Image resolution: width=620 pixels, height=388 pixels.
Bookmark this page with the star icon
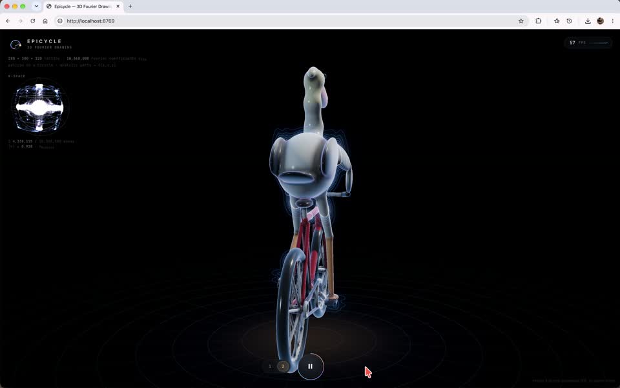pyautogui.click(x=521, y=21)
